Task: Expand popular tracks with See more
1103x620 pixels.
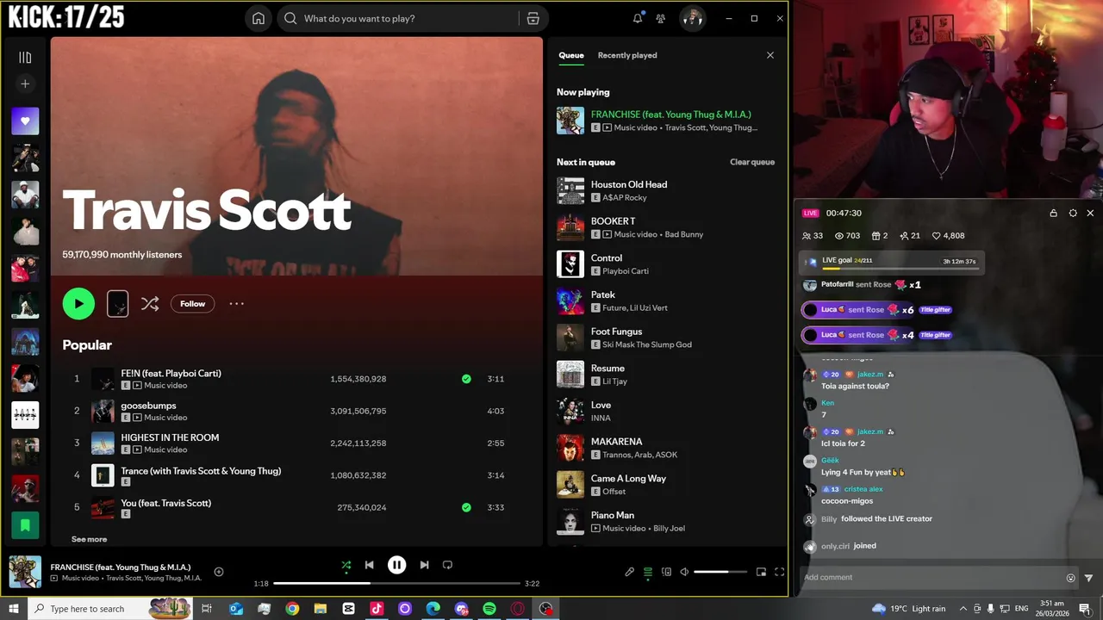Action: [x=89, y=539]
